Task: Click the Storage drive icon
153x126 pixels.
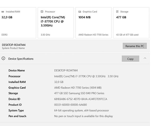Action: pyautogui.click(x=117, y=12)
